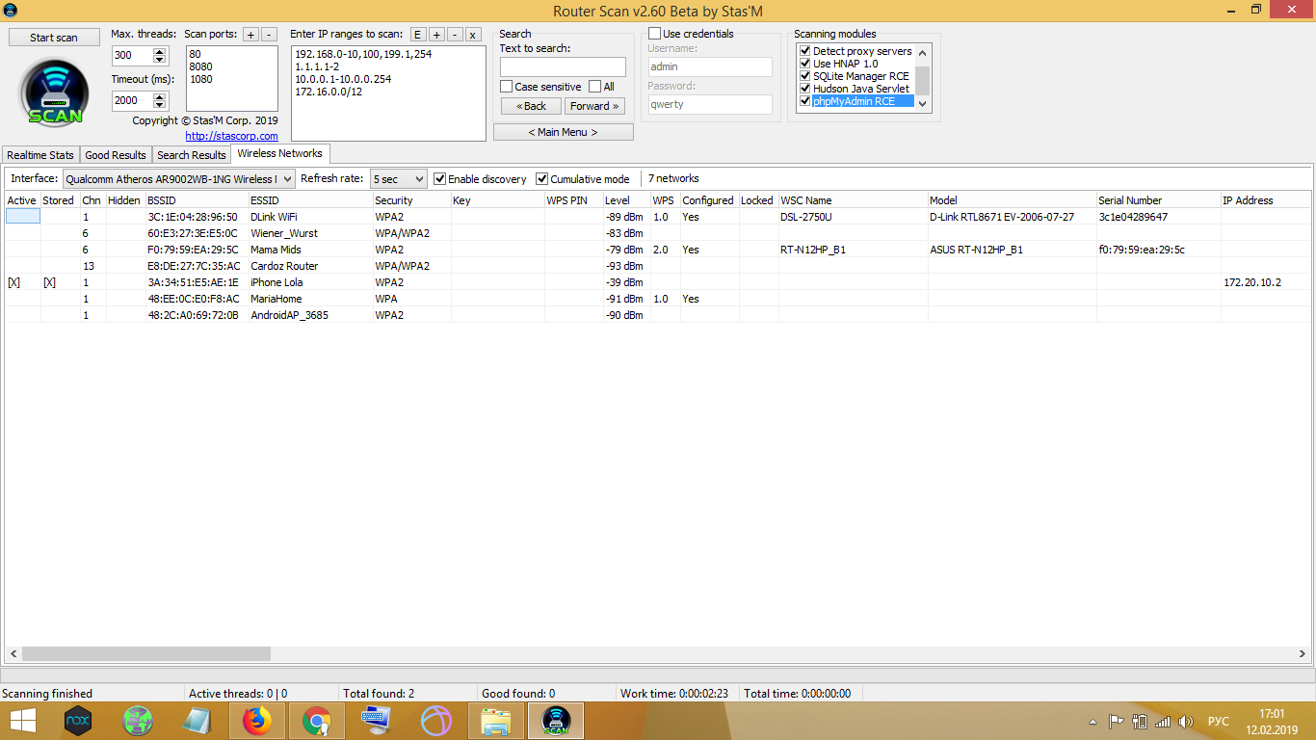Open File Explorer from the taskbar
The image size is (1316, 740).
[496, 720]
